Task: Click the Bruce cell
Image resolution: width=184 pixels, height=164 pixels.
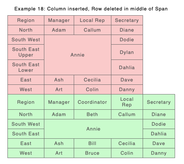Action: pyautogui.click(x=92, y=153)
